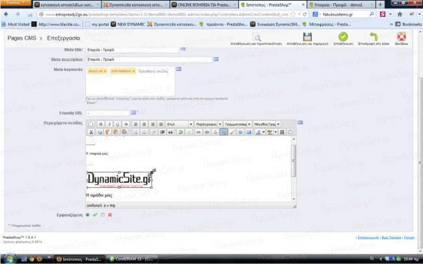The width and height of the screenshot is (423, 264).
Task: Insert numbered list in editor
Action: coord(144,132)
